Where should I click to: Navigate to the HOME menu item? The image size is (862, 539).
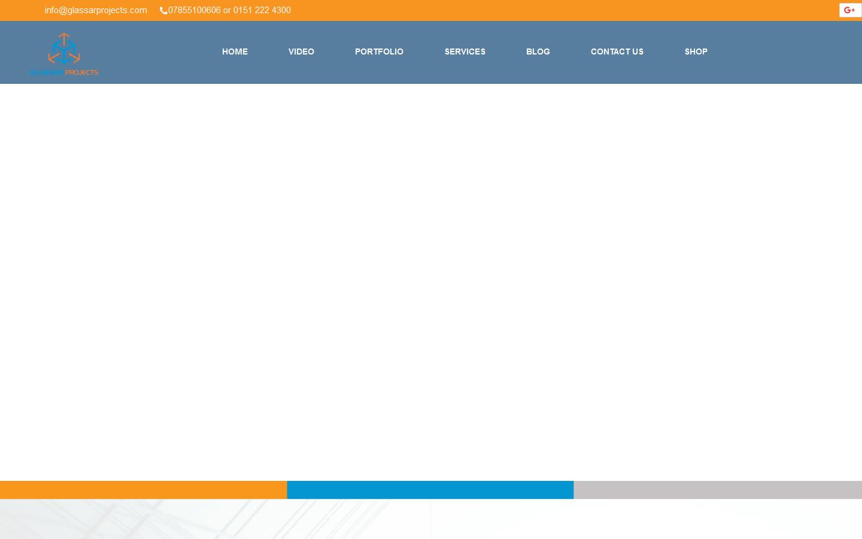click(x=235, y=52)
